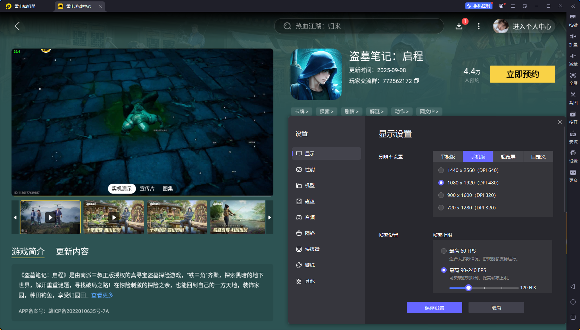
Task: Open the account icon in title bar
Action: point(501,6)
